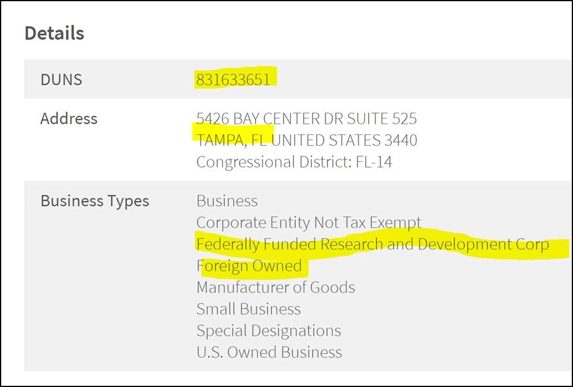Click the Congressional District FL-14 text

(294, 162)
